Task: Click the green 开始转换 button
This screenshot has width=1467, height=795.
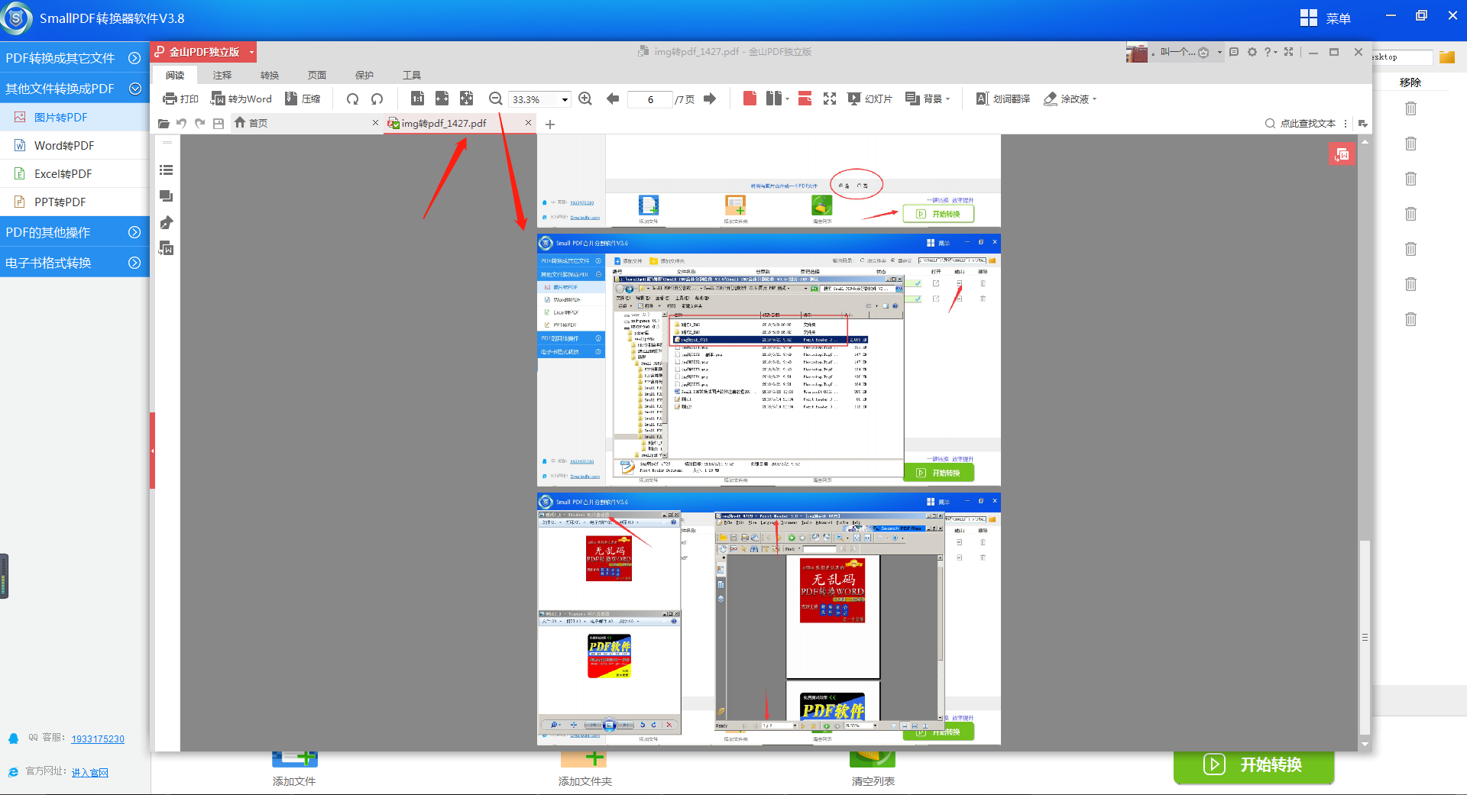Action: (x=1254, y=766)
